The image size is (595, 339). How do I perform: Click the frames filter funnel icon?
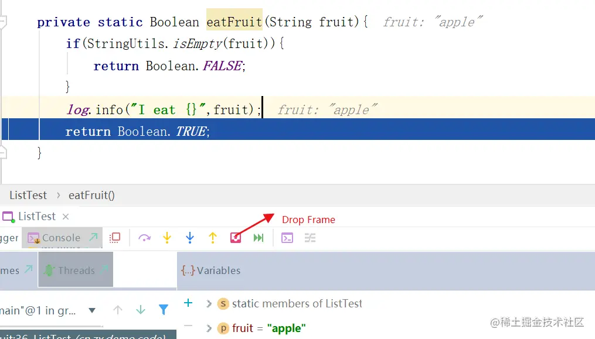164,310
